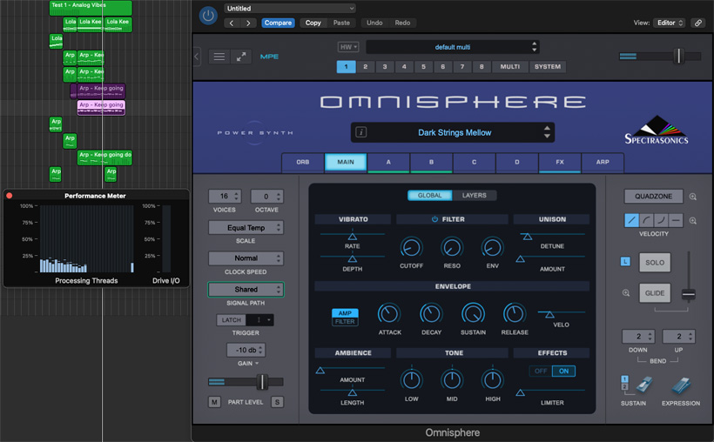
Task: Step the patch selector arrows beside Dark Strings Mellow
Action: [547, 132]
